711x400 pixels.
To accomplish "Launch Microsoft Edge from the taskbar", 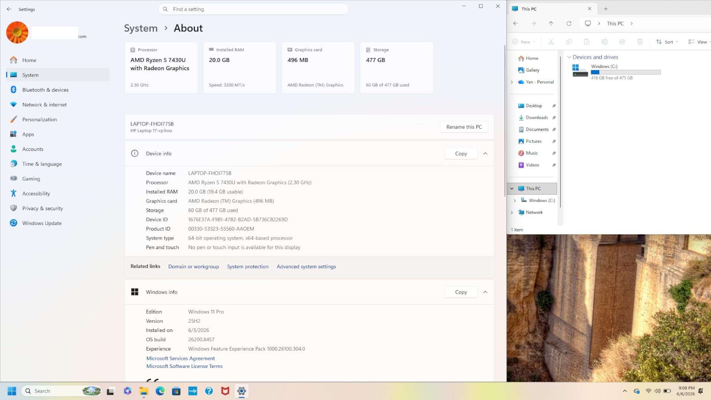I will pyautogui.click(x=160, y=391).
